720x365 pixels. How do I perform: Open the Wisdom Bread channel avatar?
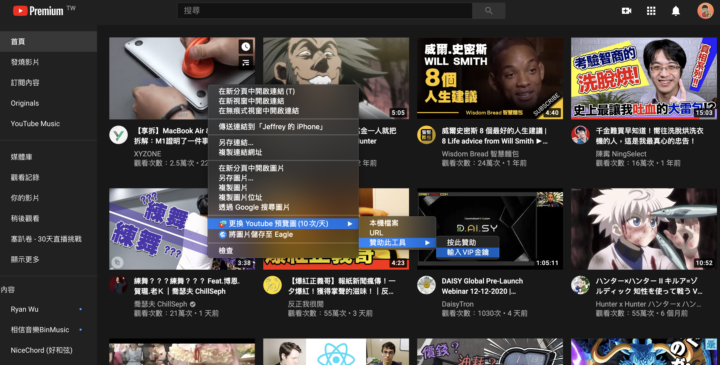pyautogui.click(x=426, y=135)
